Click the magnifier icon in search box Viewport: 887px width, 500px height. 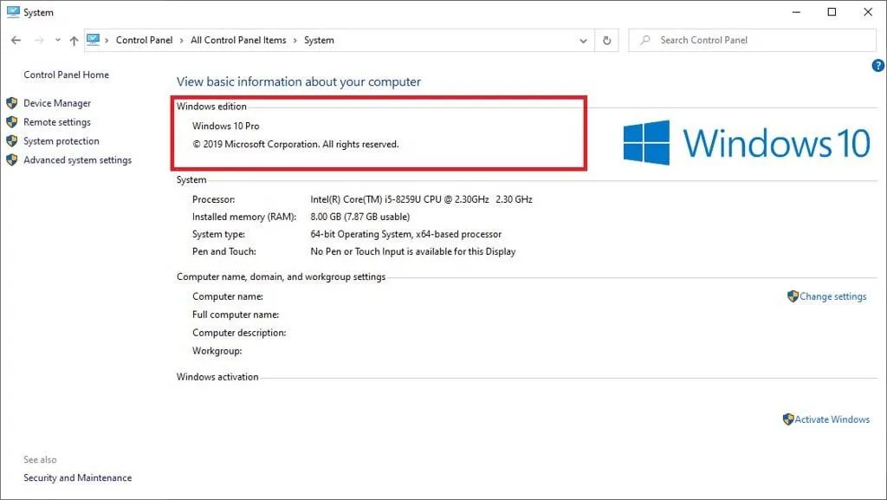click(645, 41)
